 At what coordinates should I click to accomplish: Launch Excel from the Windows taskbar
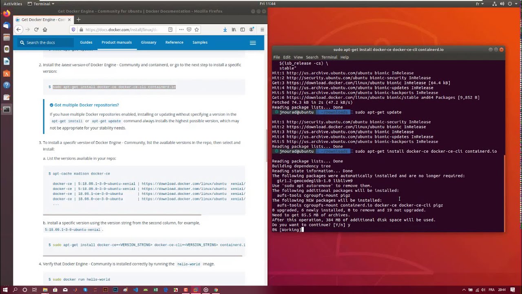pyautogui.click(x=156, y=290)
